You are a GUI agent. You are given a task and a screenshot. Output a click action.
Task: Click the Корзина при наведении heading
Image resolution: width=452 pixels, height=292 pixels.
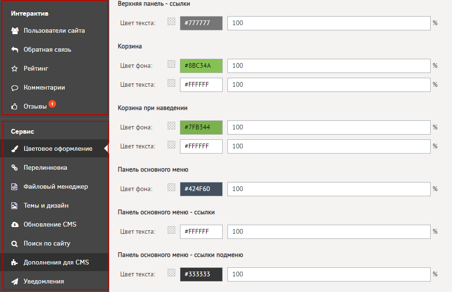pyautogui.click(x=152, y=108)
